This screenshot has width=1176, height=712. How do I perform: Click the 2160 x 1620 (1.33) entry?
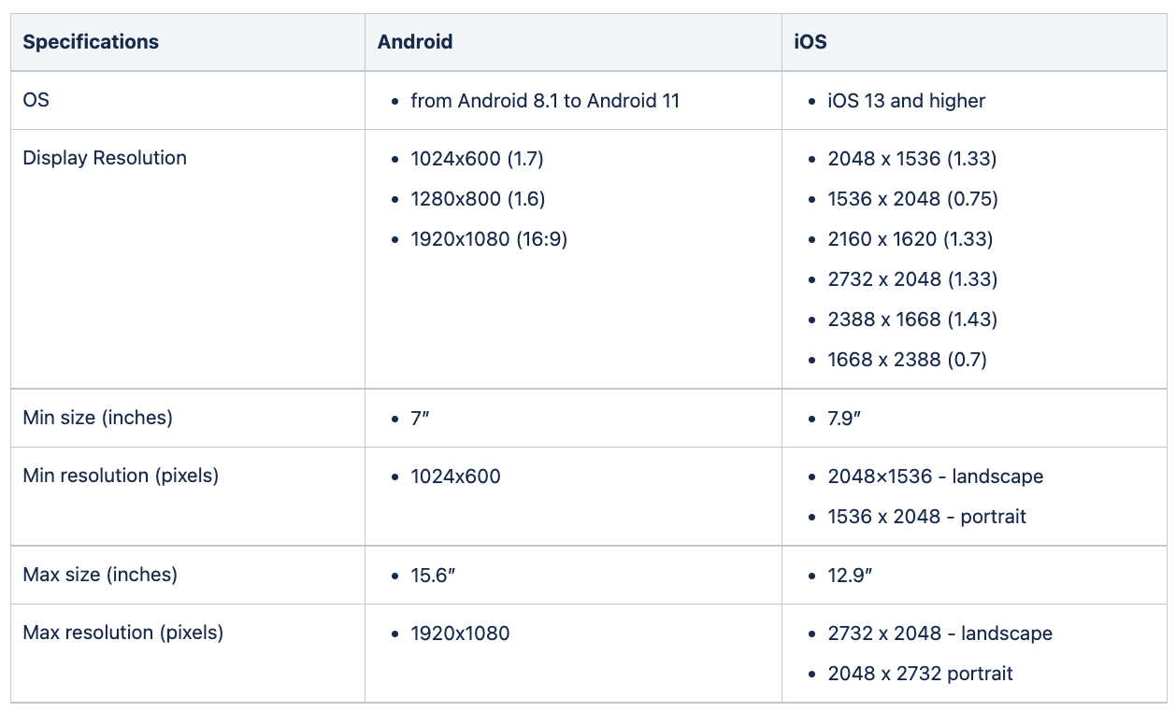click(910, 239)
